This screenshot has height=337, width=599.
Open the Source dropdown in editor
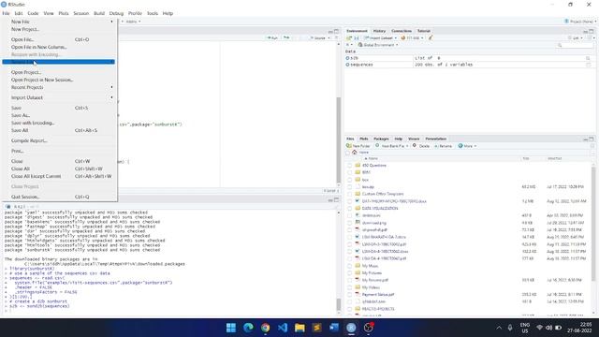pos(320,37)
